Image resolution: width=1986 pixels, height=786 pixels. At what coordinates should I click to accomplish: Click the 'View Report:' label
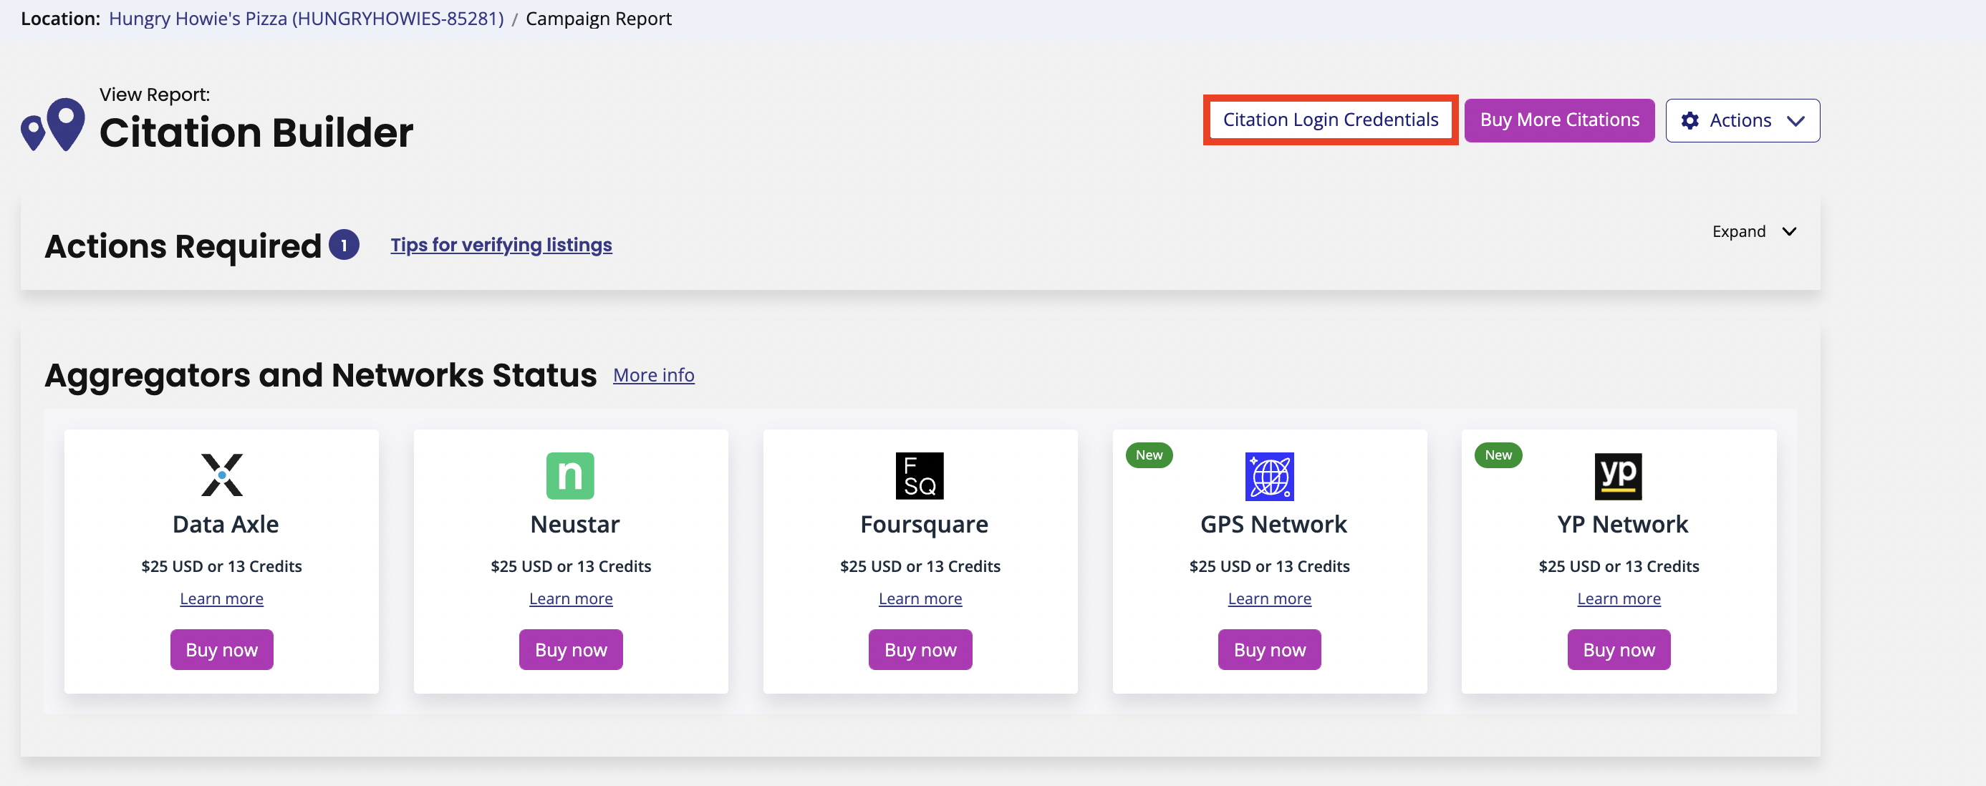[x=154, y=94]
